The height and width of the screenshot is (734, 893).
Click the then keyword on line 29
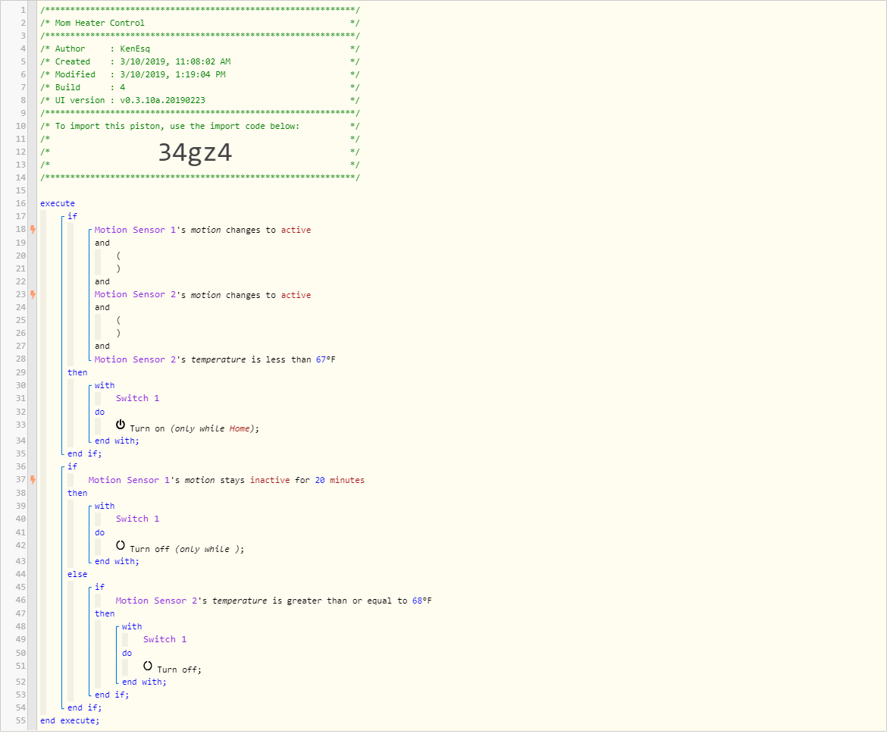click(77, 373)
